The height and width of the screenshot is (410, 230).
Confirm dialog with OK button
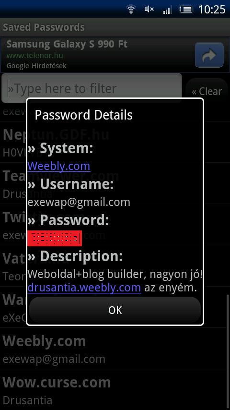[x=115, y=310]
